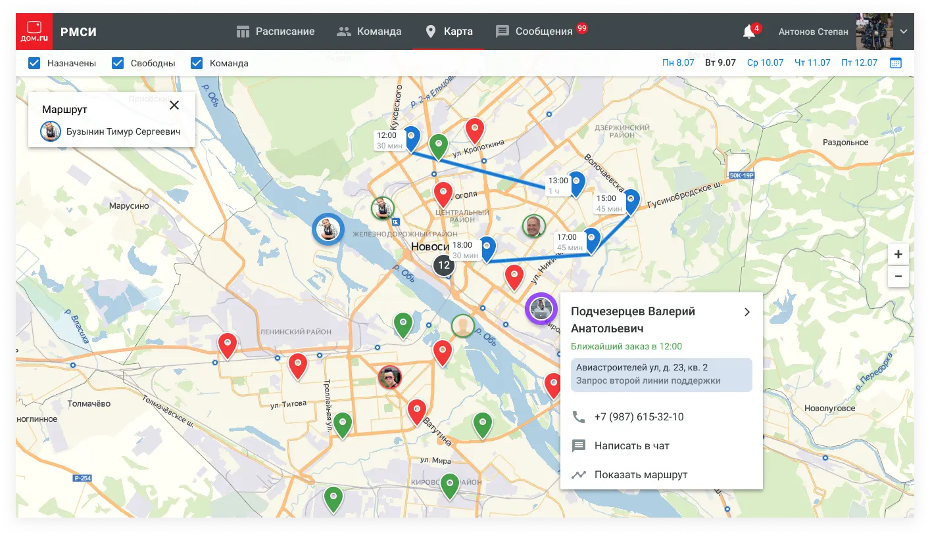Select date Чт 11.07
930x536 pixels.
tap(812, 63)
